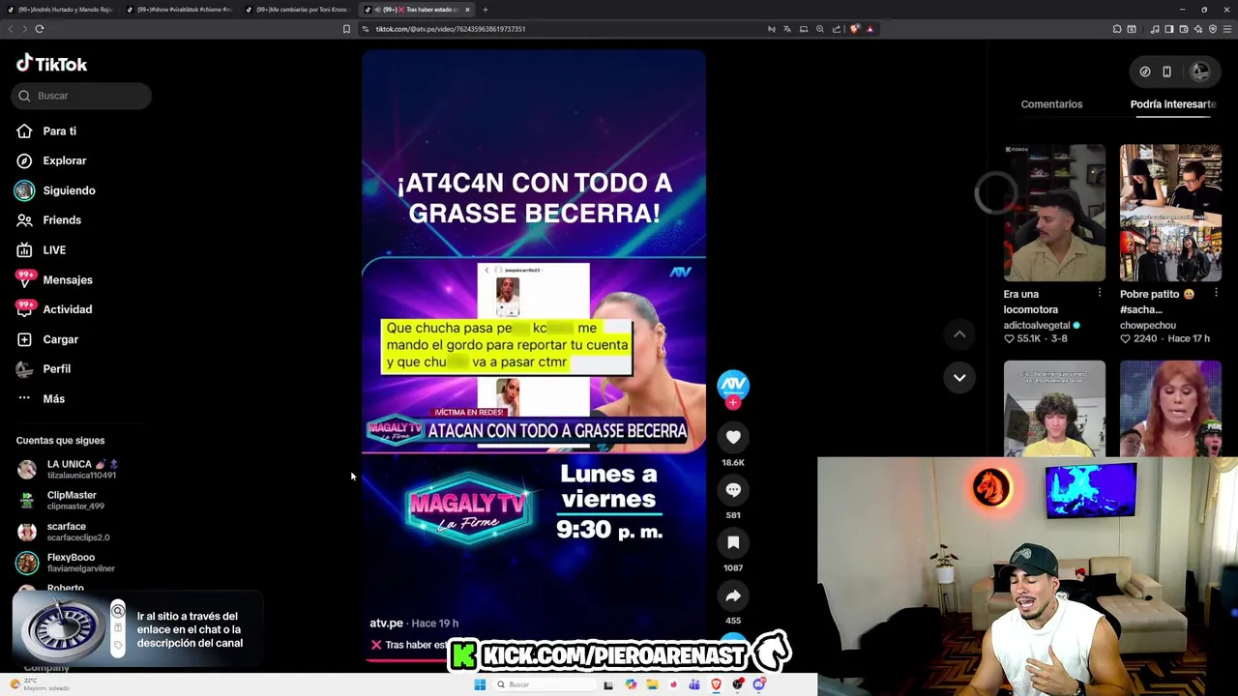Open options for Era una locomotora video
Image resolution: width=1238 pixels, height=696 pixels.
tap(1099, 293)
